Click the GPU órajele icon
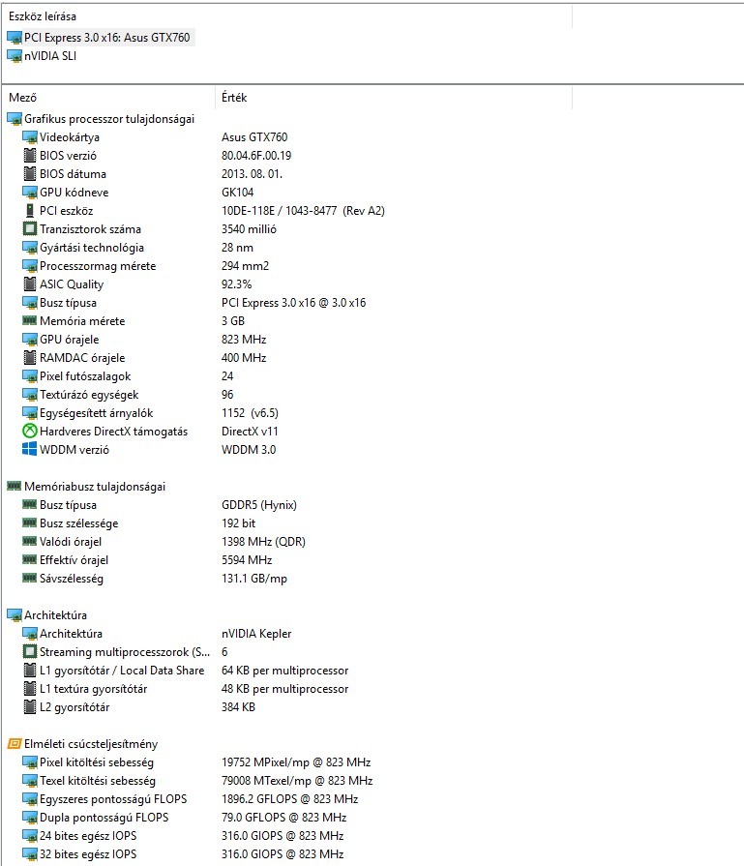Screen dimensions: 744x866 [x=30, y=339]
